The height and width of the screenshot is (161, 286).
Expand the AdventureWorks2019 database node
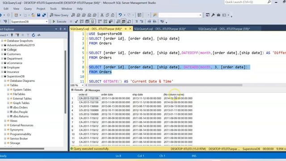pos(2,45)
